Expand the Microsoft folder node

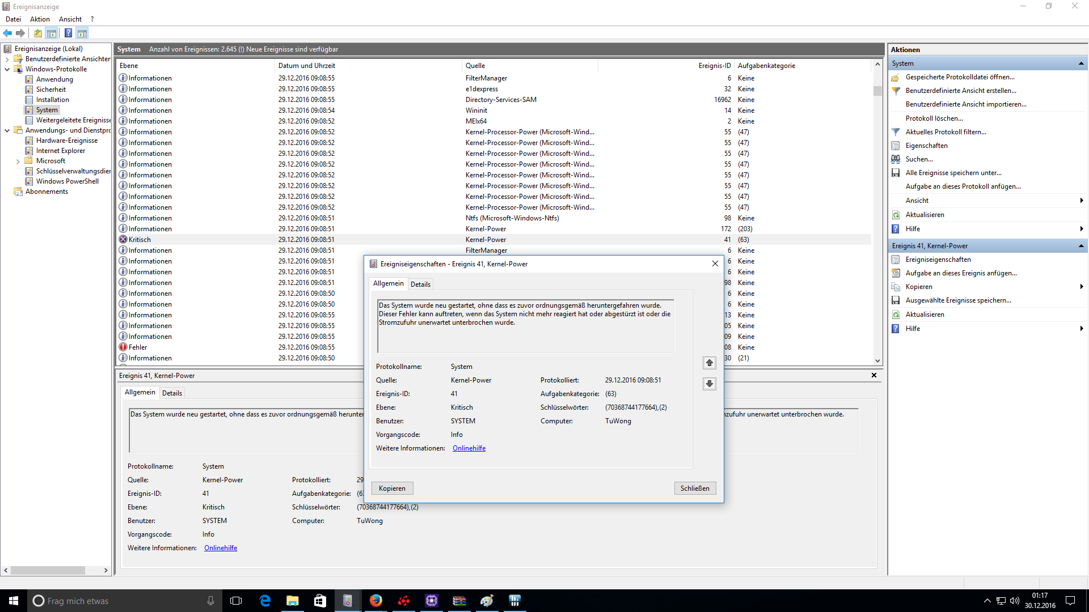(18, 161)
